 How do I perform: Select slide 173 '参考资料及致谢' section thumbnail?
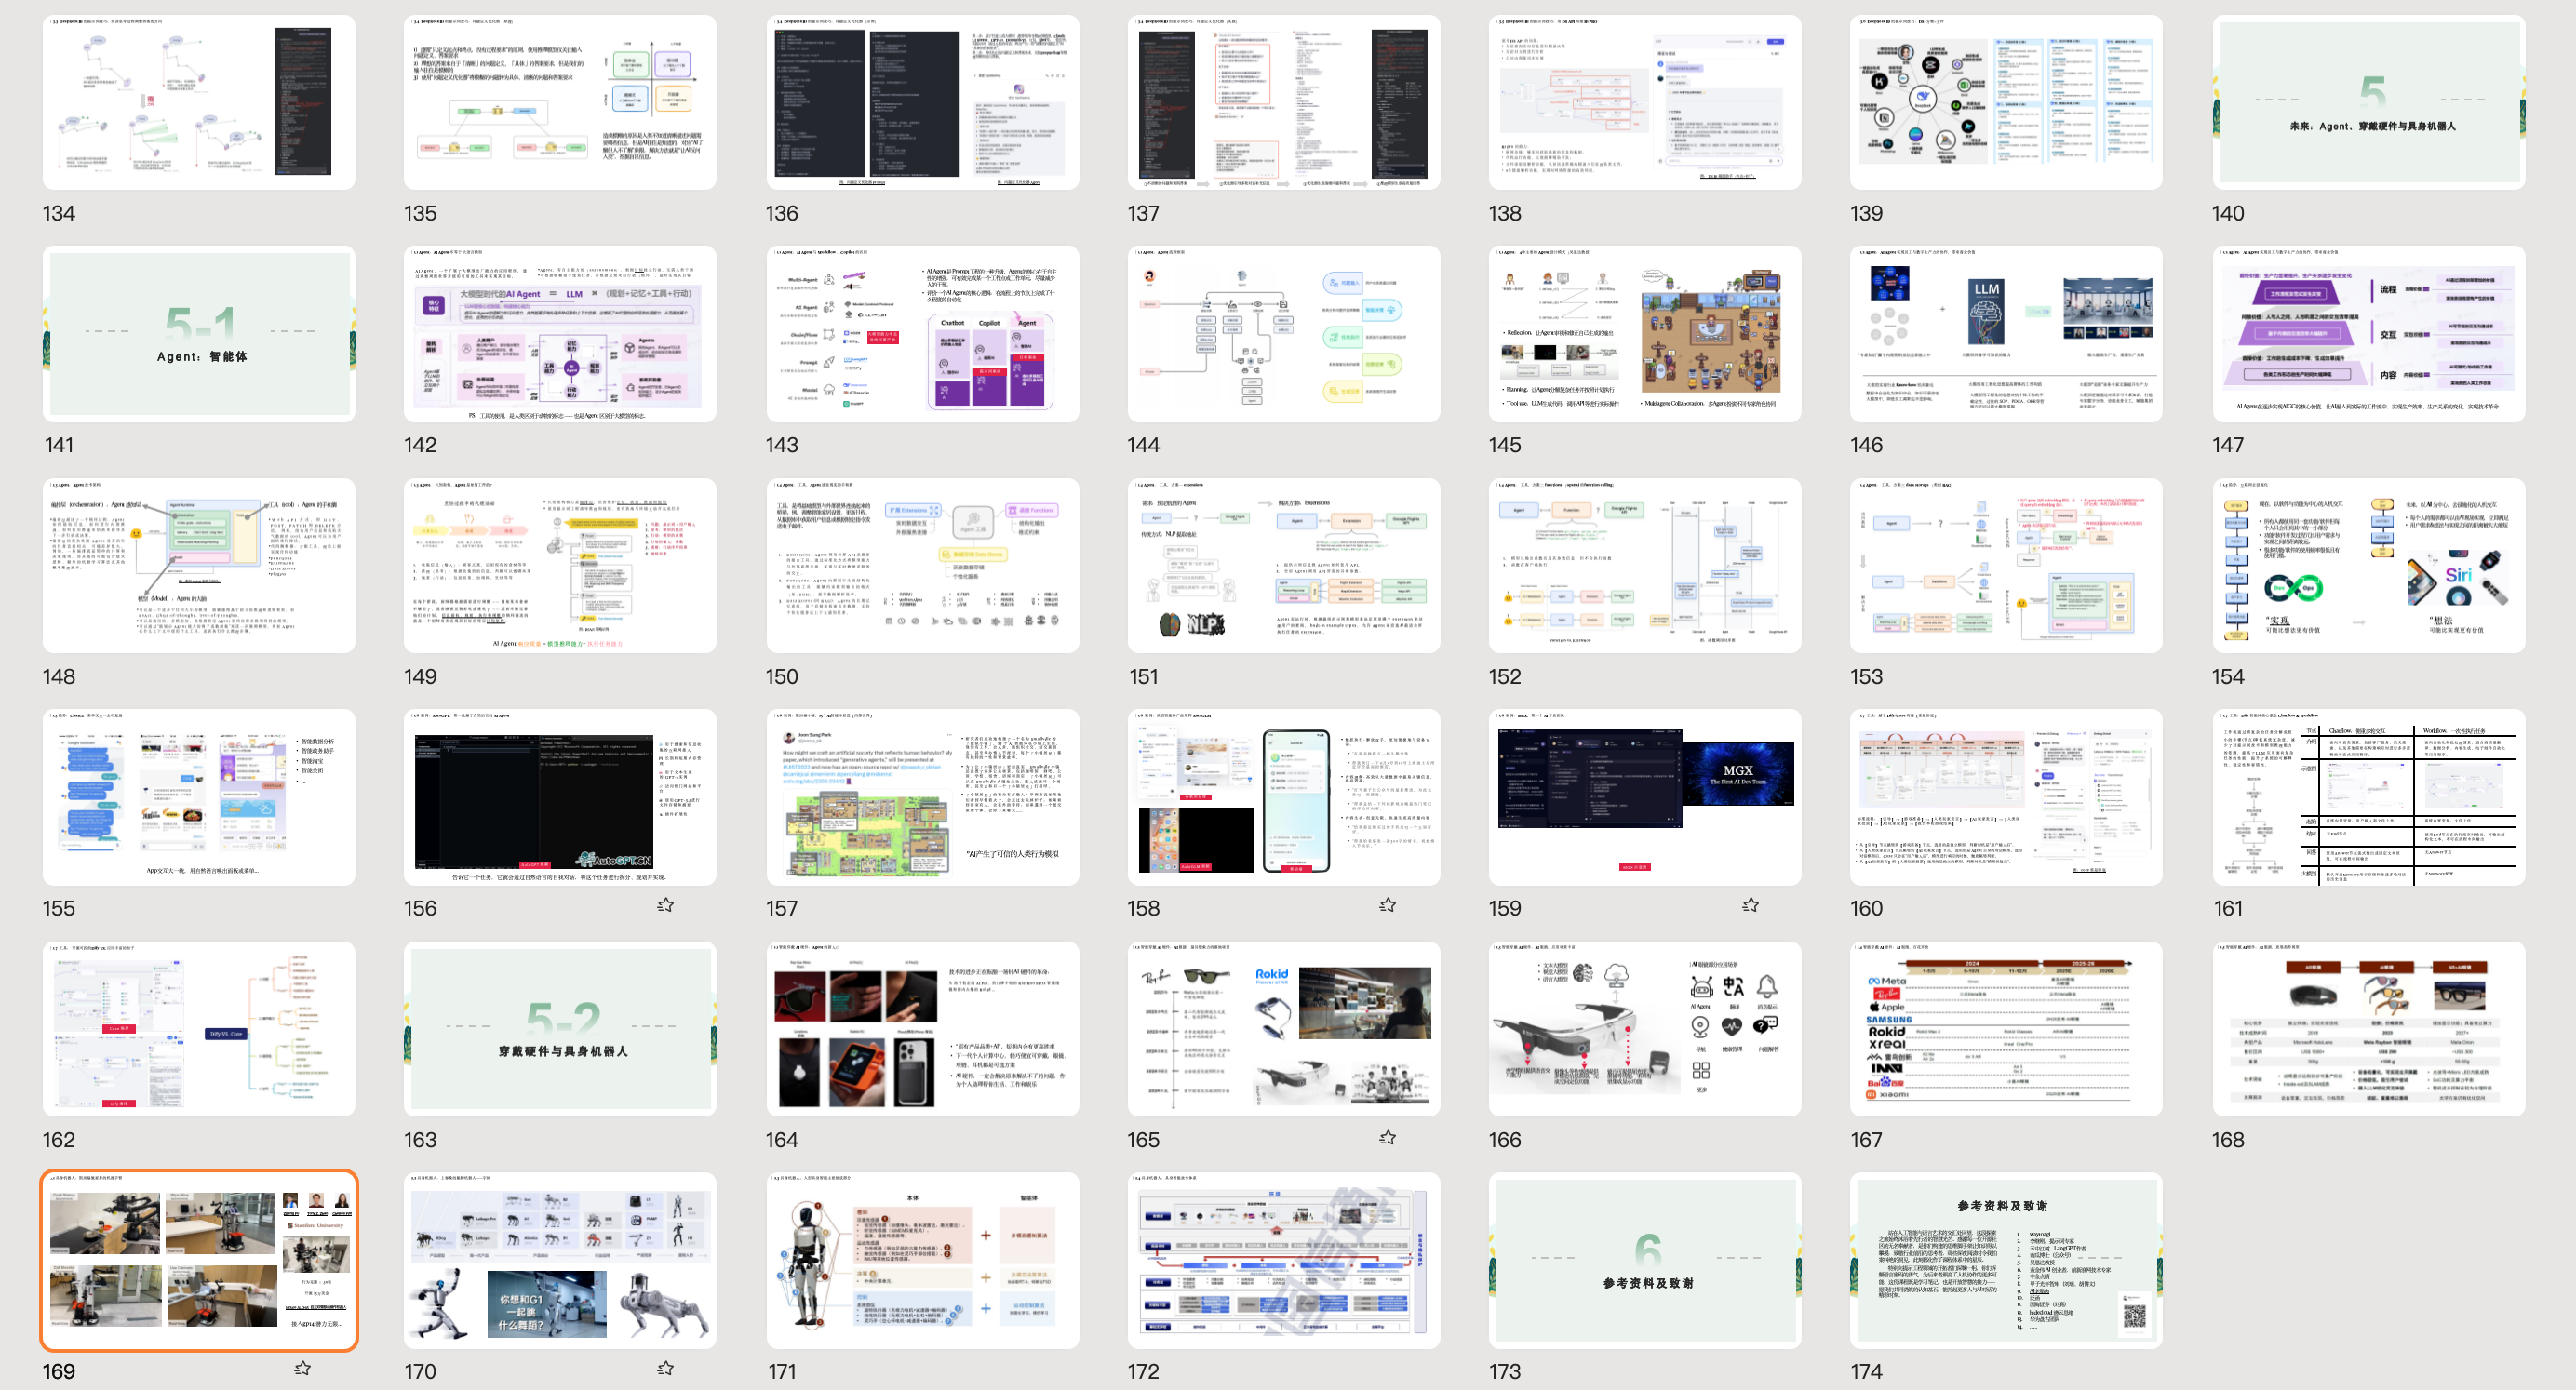(x=1645, y=1260)
